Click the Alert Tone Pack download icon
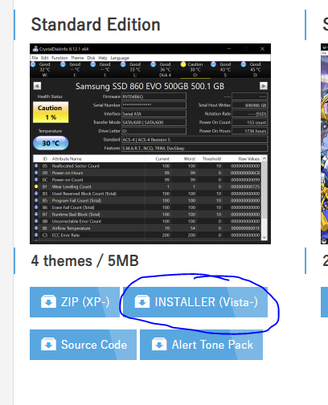Screen dimensions: 328x405 [159, 344]
